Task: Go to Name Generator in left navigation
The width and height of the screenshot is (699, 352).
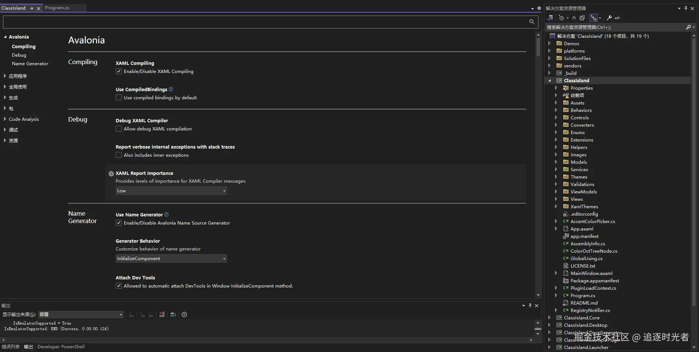Action: pyautogui.click(x=30, y=64)
